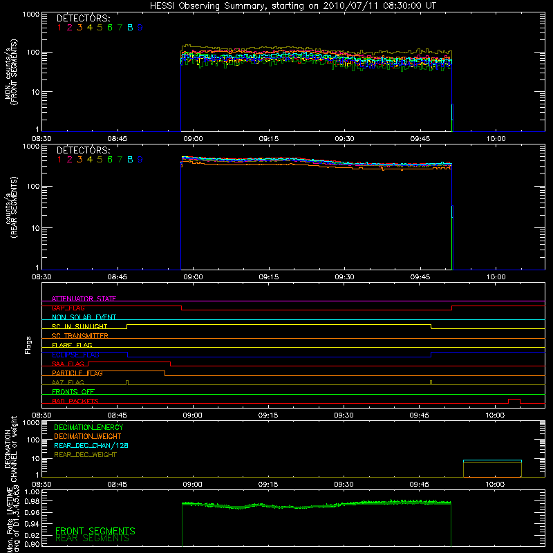Click the SAA_FLAG label
The height and width of the screenshot is (553, 553).
pos(68,364)
